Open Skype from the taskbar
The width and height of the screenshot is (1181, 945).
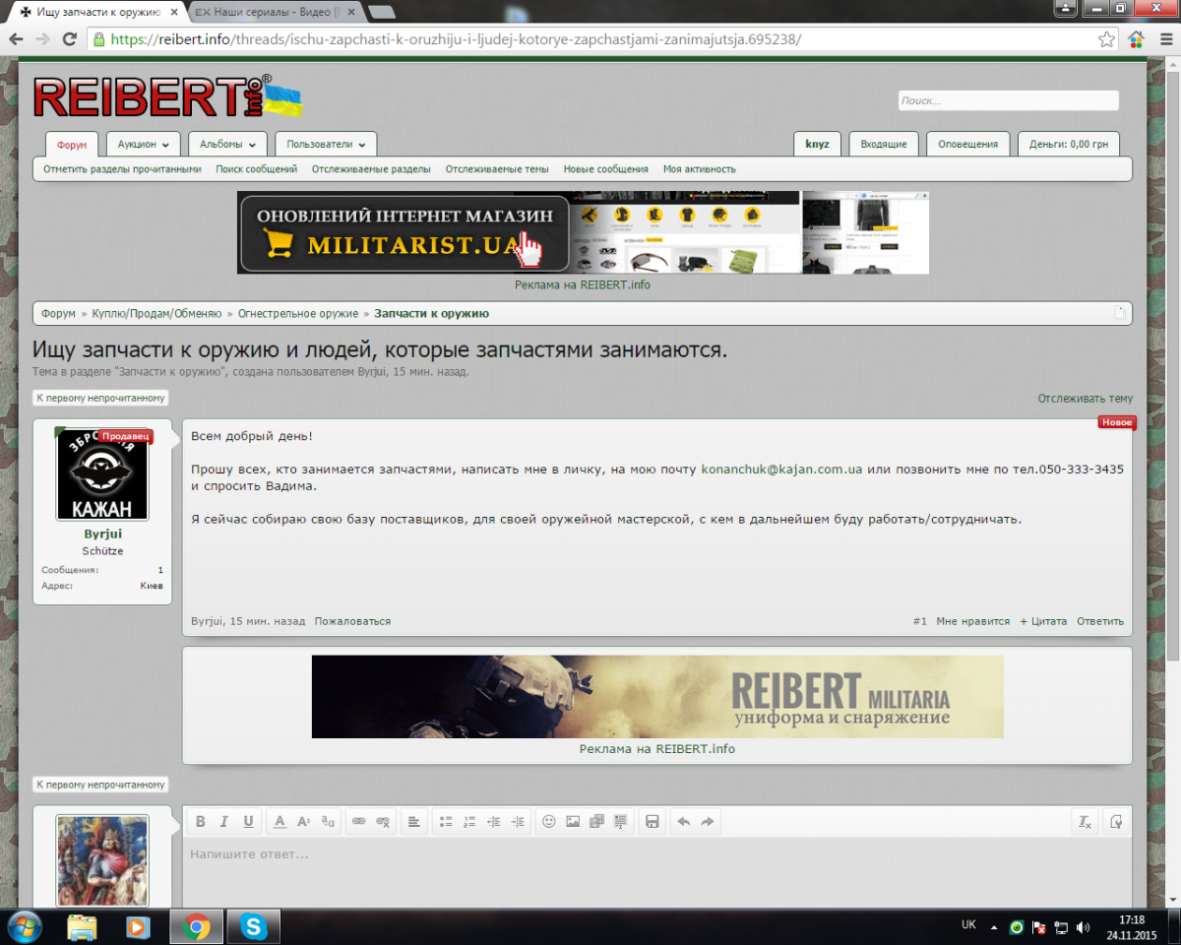point(254,926)
